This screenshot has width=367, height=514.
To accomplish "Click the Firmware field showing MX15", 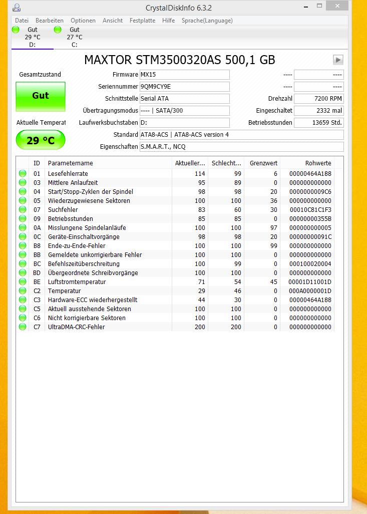I will tap(184, 75).
